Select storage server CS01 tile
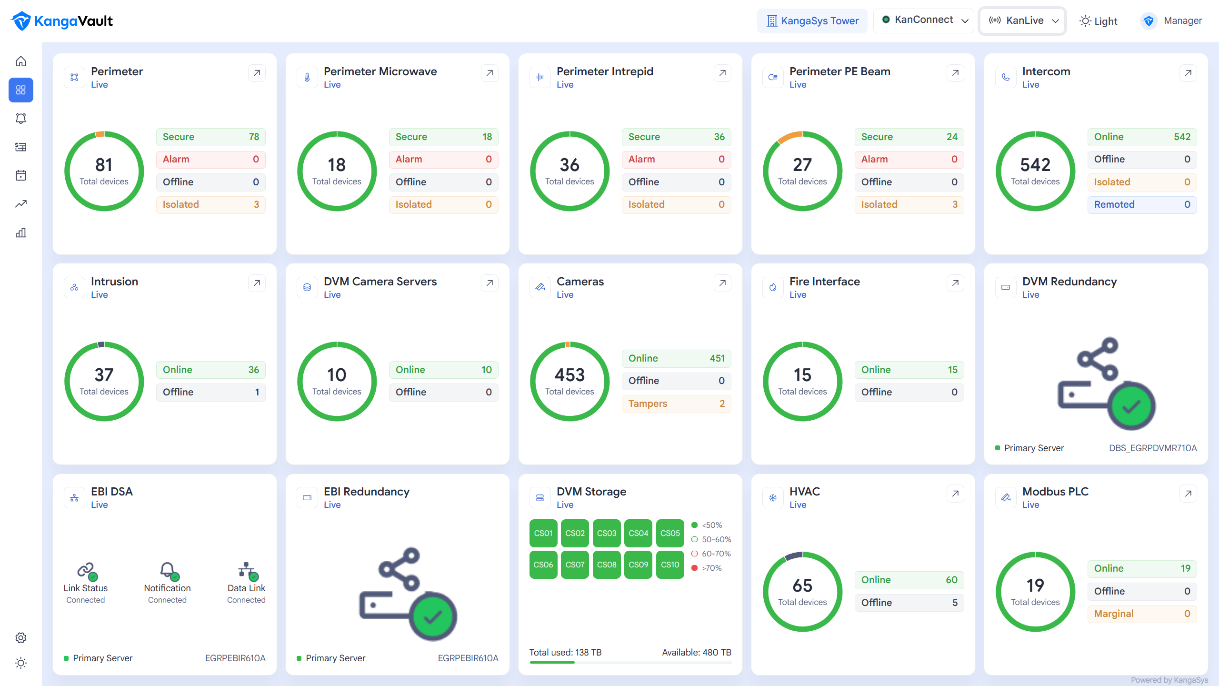Screen dimensions: 1219x686 [543, 533]
